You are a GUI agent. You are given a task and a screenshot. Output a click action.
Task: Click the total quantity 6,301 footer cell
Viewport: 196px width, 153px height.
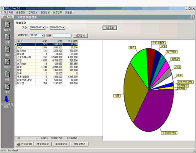coord(41,138)
